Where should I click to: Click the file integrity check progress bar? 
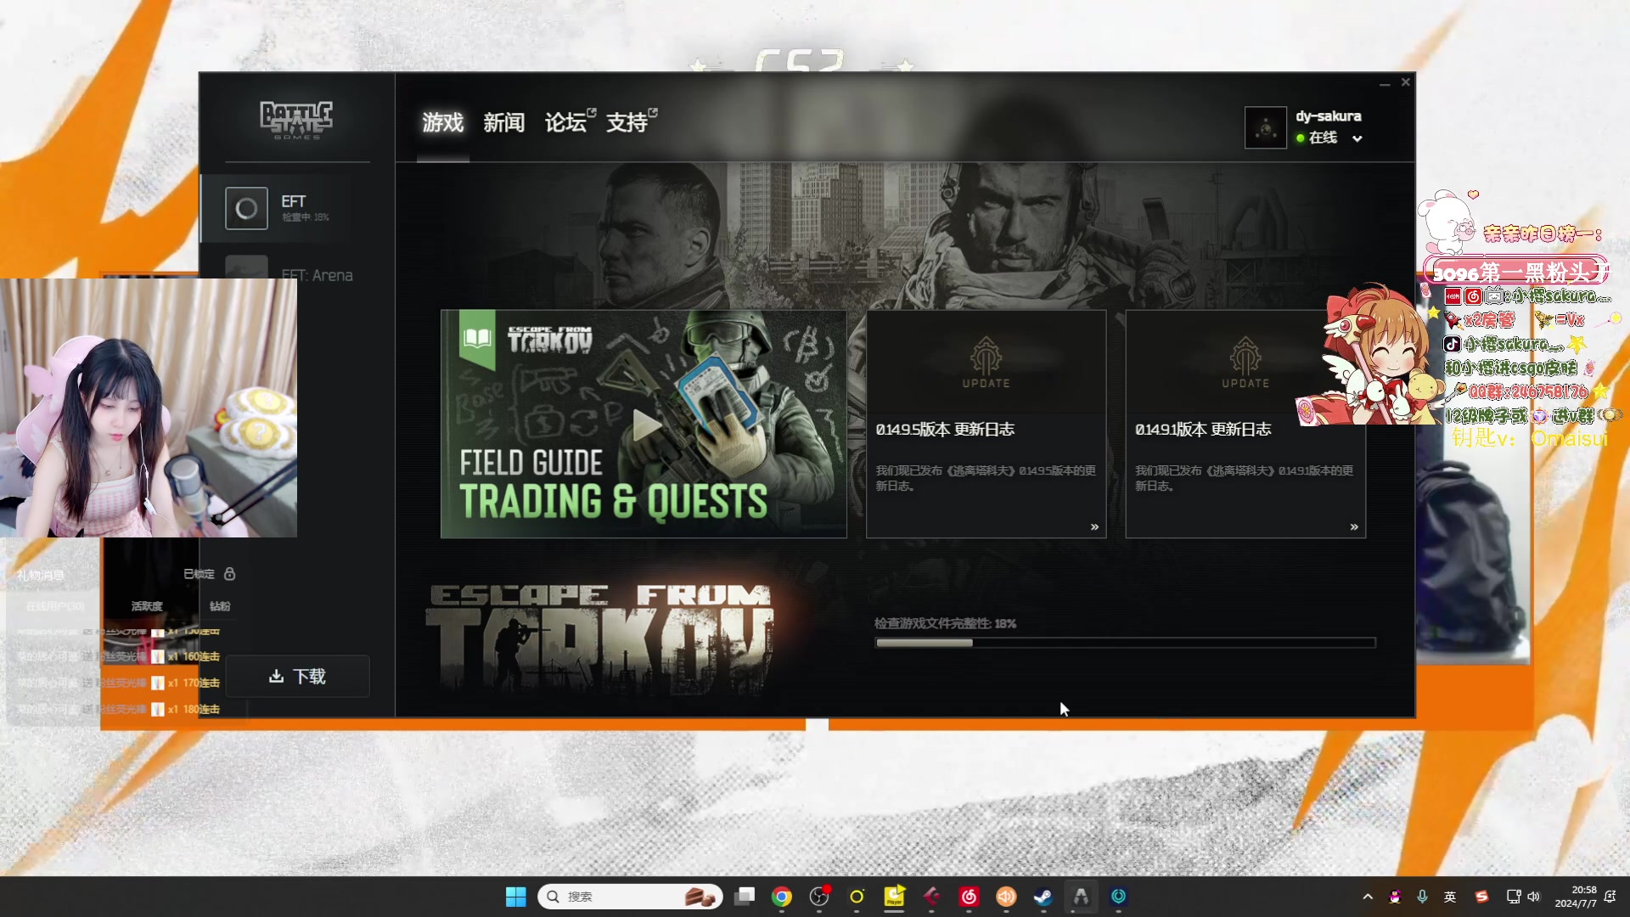pyautogui.click(x=1125, y=643)
